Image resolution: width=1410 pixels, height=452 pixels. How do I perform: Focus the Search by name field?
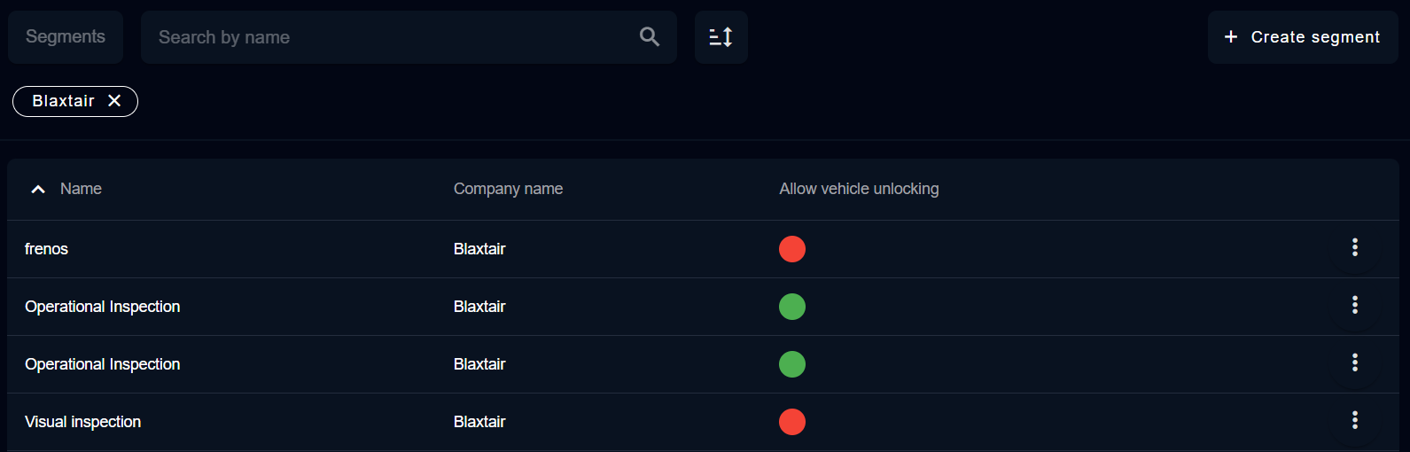390,37
